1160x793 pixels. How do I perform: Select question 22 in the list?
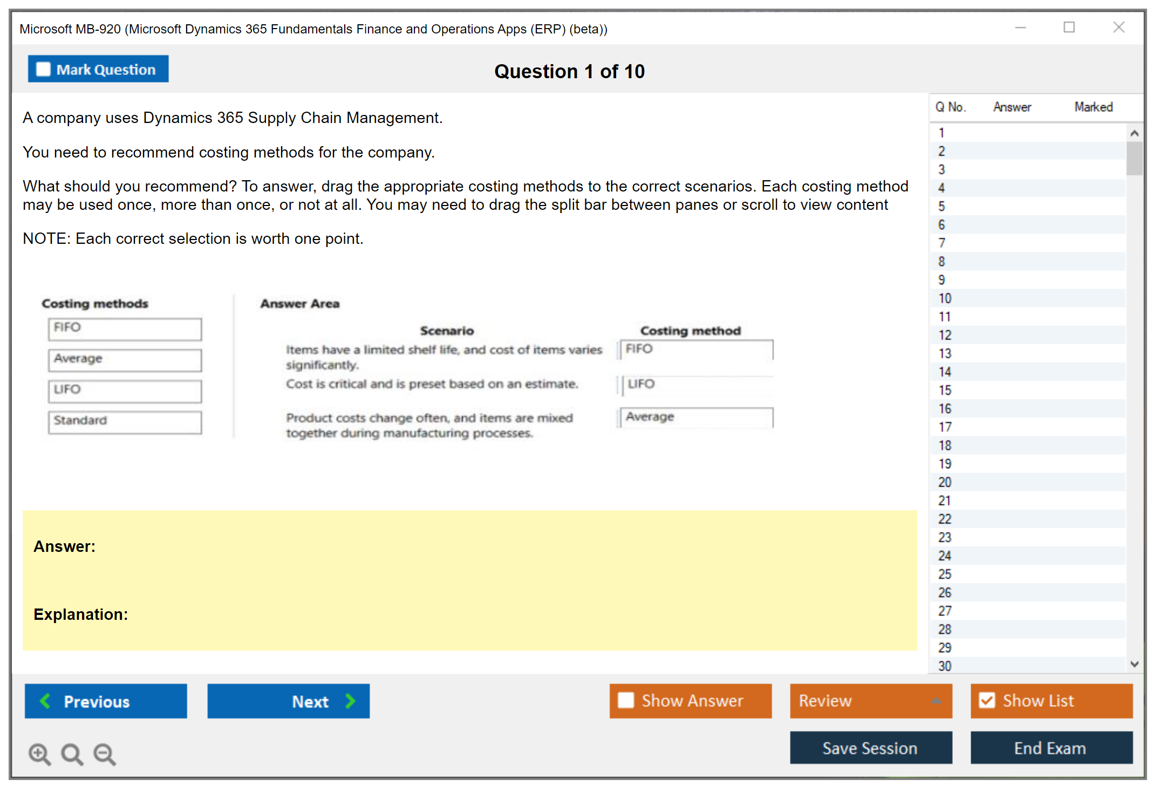coord(945,519)
